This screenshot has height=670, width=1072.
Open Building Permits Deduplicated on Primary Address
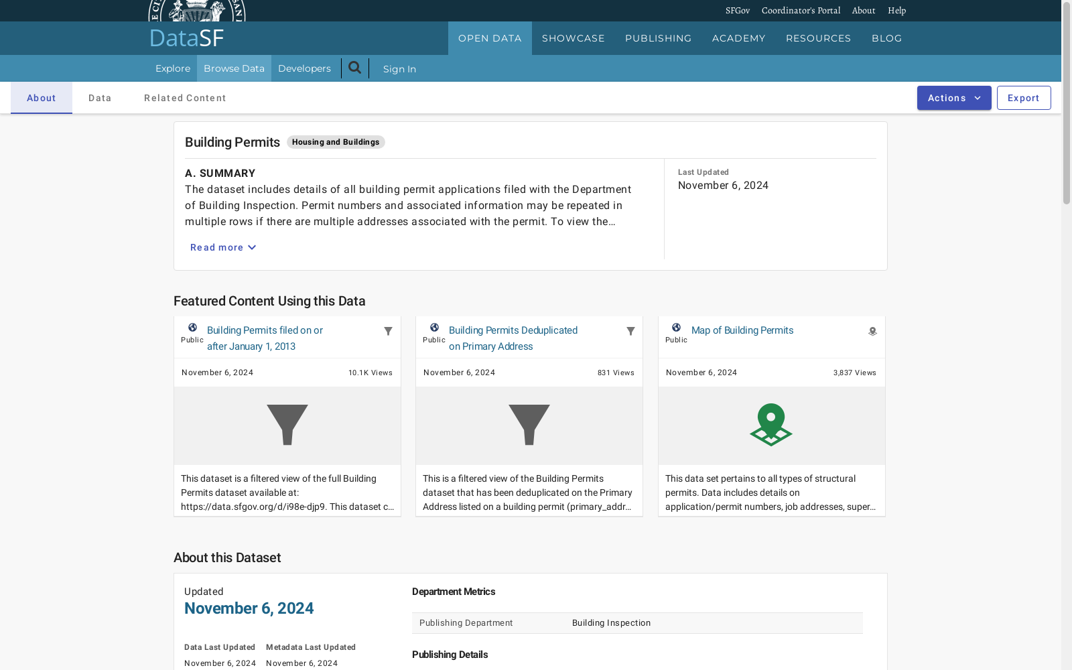(513, 338)
